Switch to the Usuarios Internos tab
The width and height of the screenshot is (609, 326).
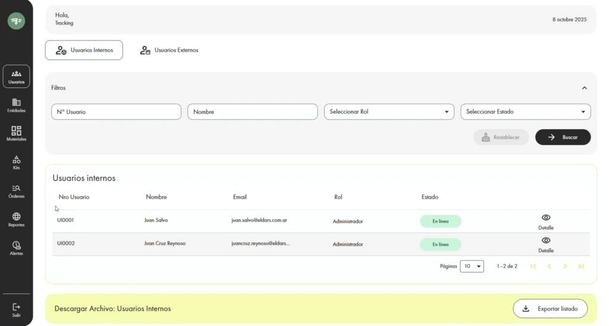pos(84,50)
